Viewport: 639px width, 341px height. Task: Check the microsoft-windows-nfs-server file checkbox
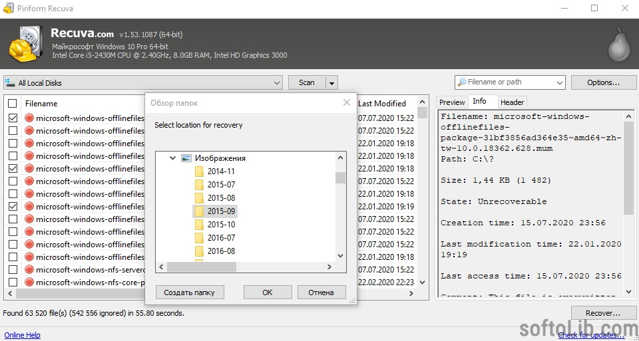pyautogui.click(x=13, y=269)
